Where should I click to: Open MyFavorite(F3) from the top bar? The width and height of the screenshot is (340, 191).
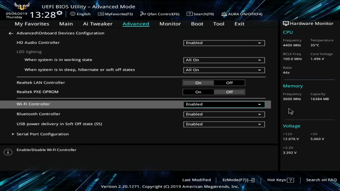pos(119,14)
